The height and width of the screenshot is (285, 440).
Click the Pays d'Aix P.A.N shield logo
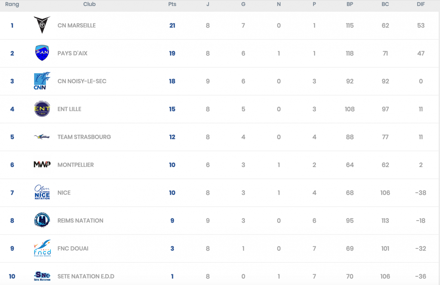click(42, 53)
